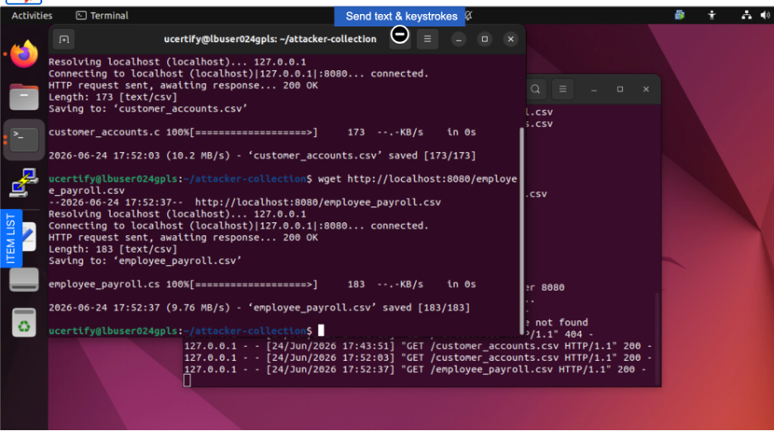
Task: Minimize the back terminal window
Action: (x=594, y=89)
